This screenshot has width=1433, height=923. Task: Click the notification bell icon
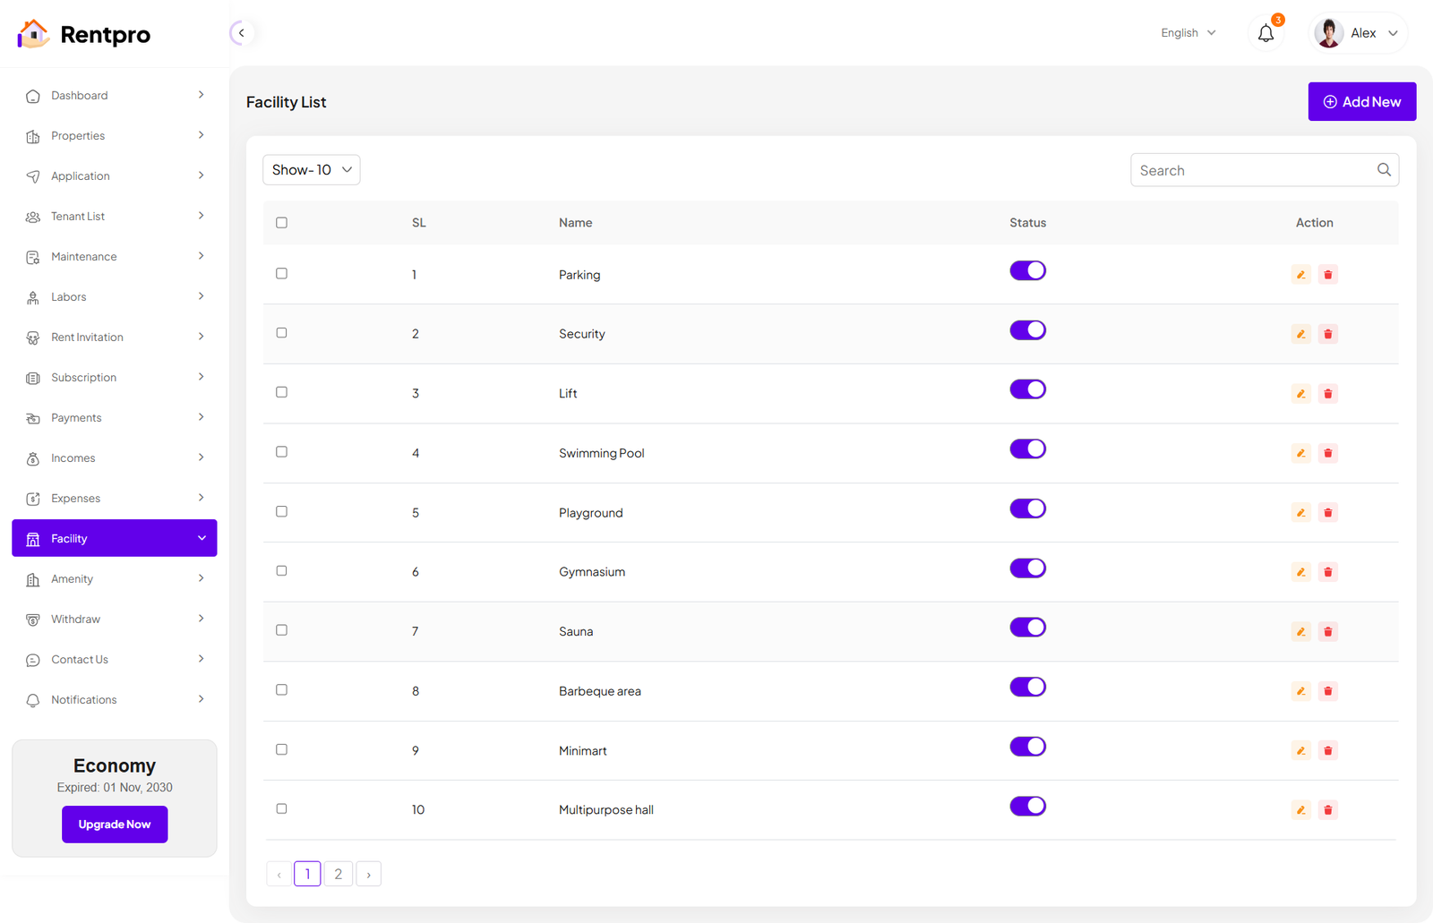(x=1266, y=34)
